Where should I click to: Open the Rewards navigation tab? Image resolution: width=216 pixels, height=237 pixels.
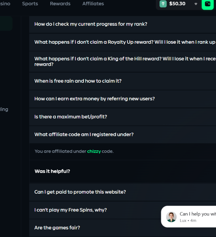60,4
